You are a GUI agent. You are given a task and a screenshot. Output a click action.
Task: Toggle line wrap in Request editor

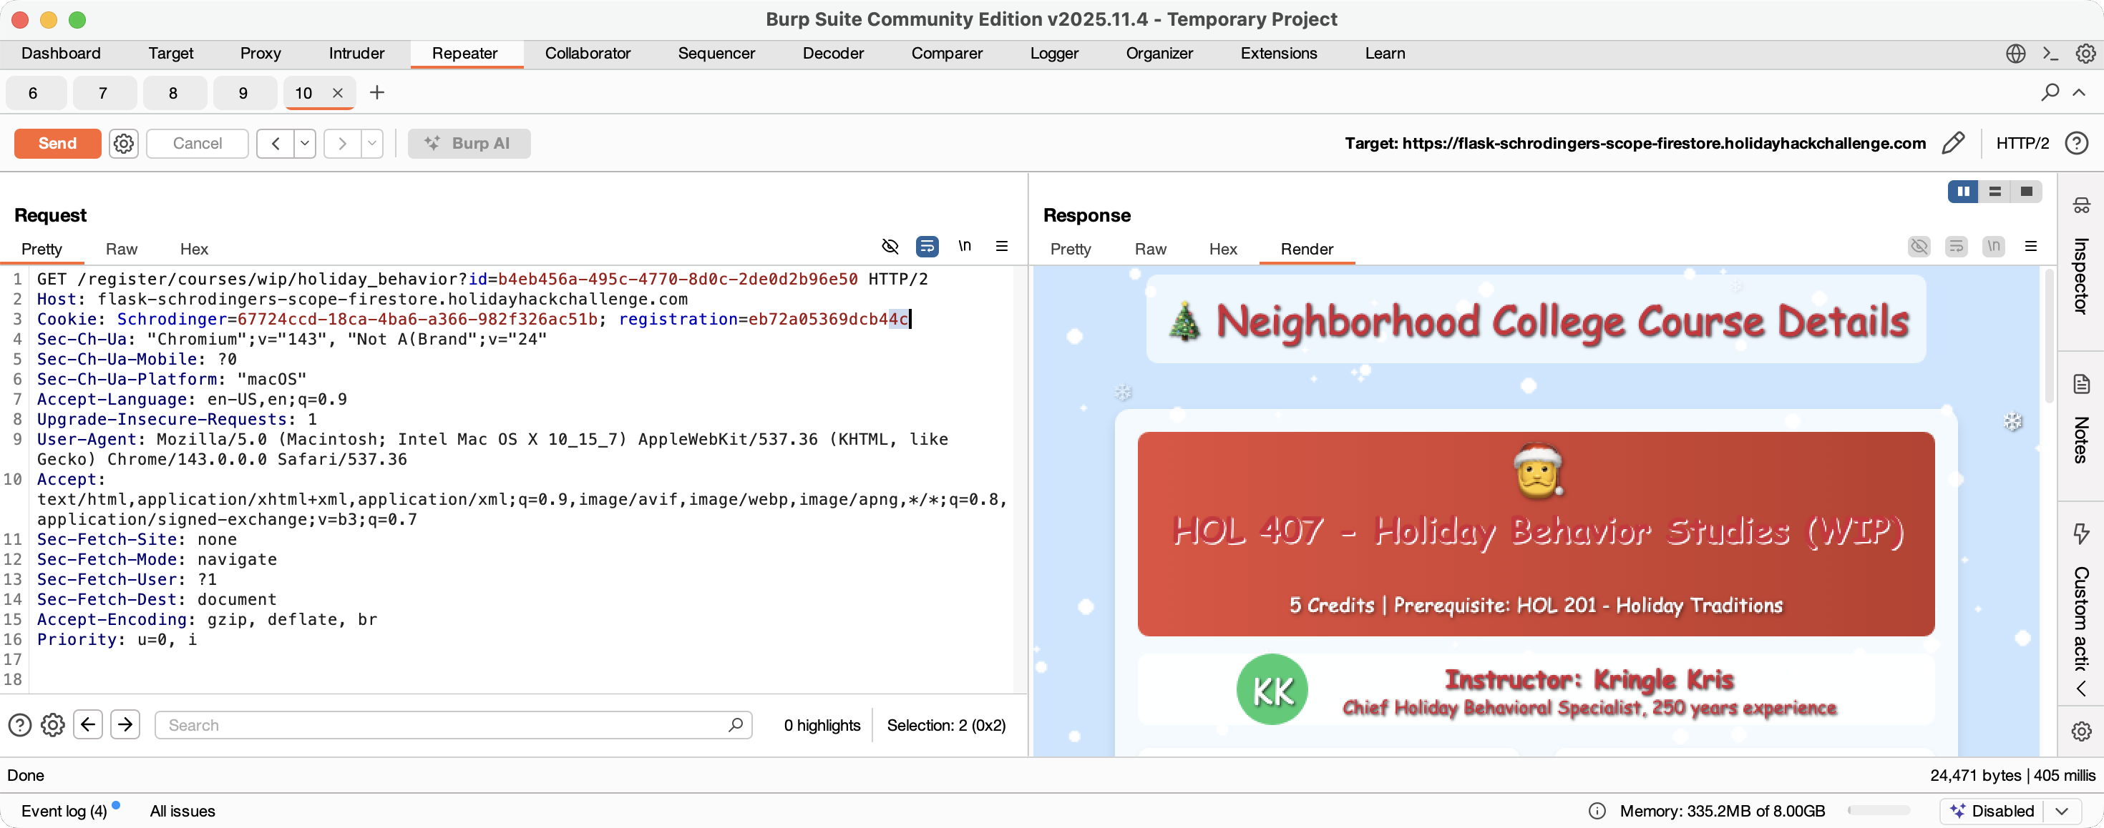coord(927,247)
